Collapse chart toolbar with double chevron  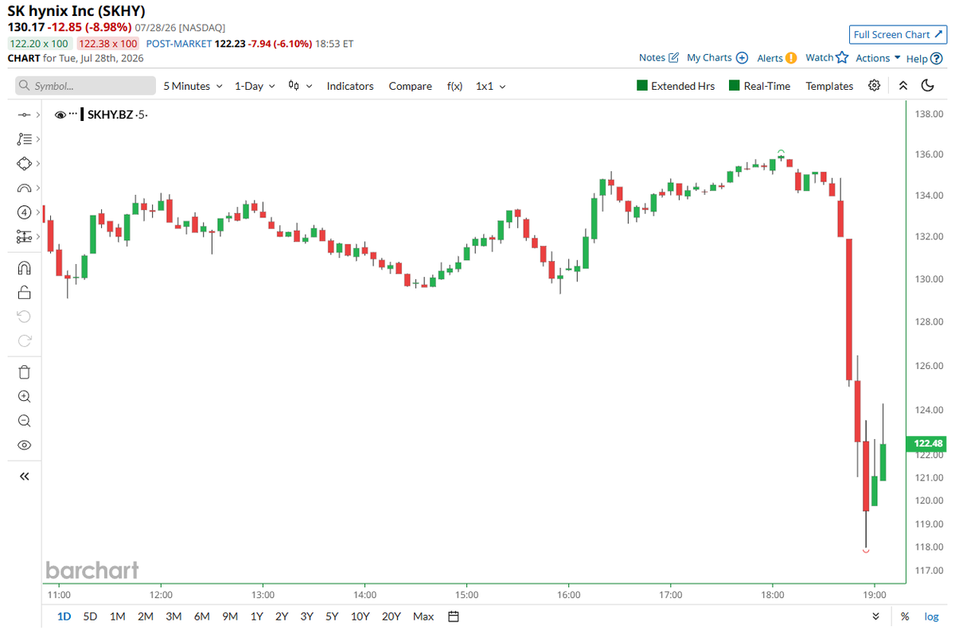[x=902, y=86]
